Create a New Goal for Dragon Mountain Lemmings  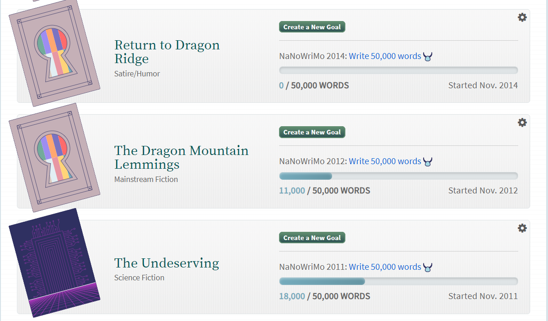(312, 132)
